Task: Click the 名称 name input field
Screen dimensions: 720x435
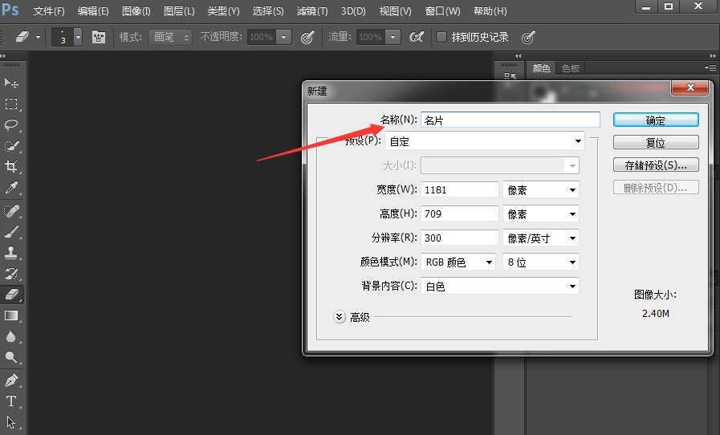Action: (x=511, y=120)
